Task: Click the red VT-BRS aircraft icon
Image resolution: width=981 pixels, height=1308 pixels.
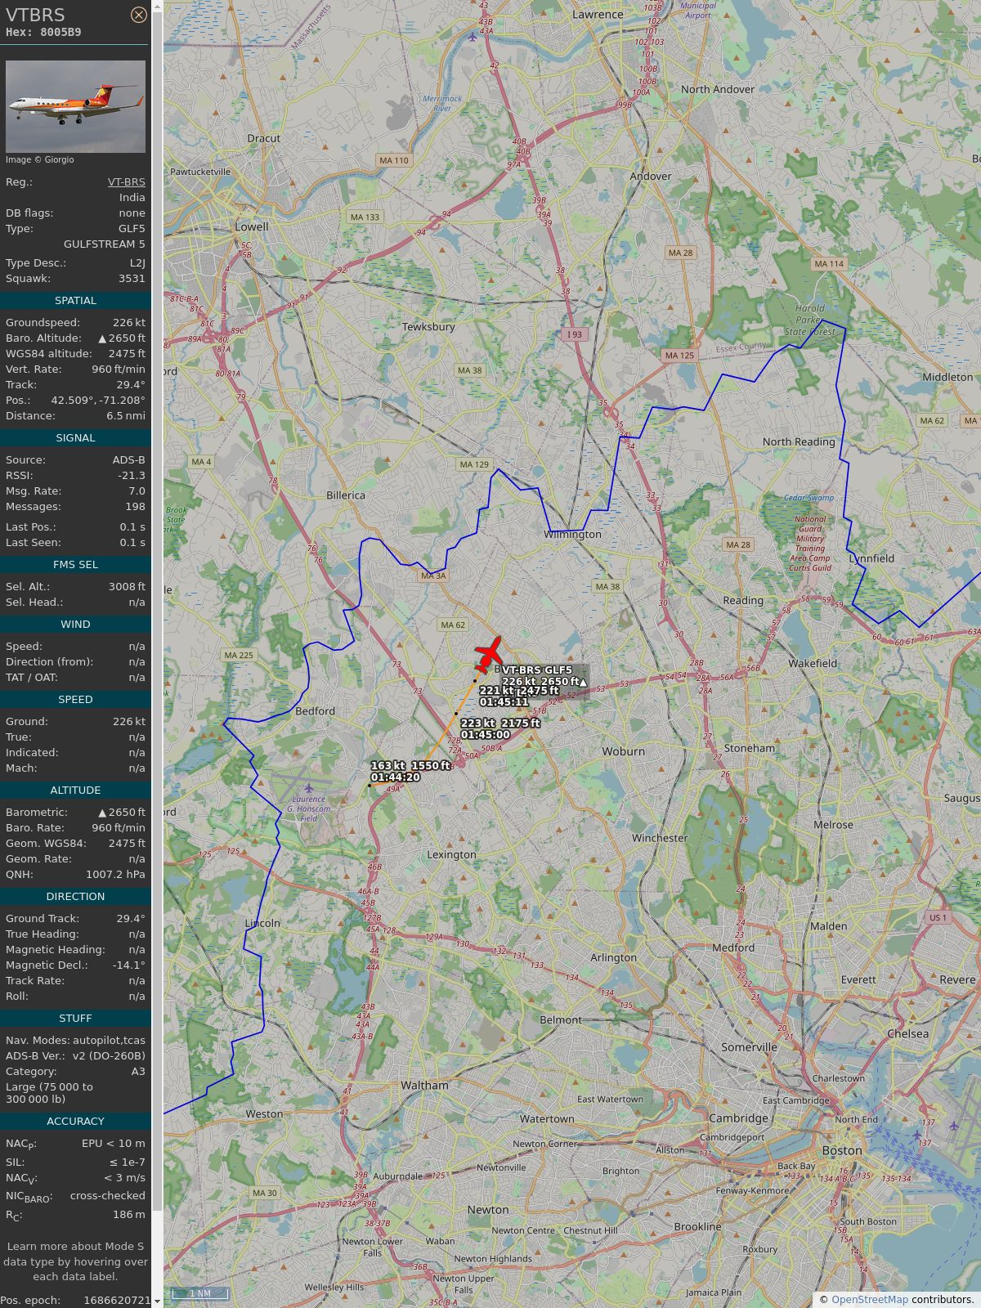Action: (x=489, y=654)
